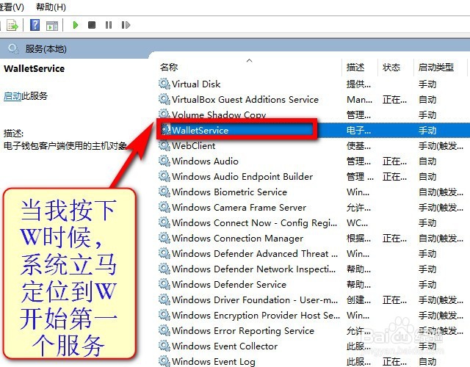Click gear icon of Windows Audio service
The image size is (470, 367).
(164, 161)
